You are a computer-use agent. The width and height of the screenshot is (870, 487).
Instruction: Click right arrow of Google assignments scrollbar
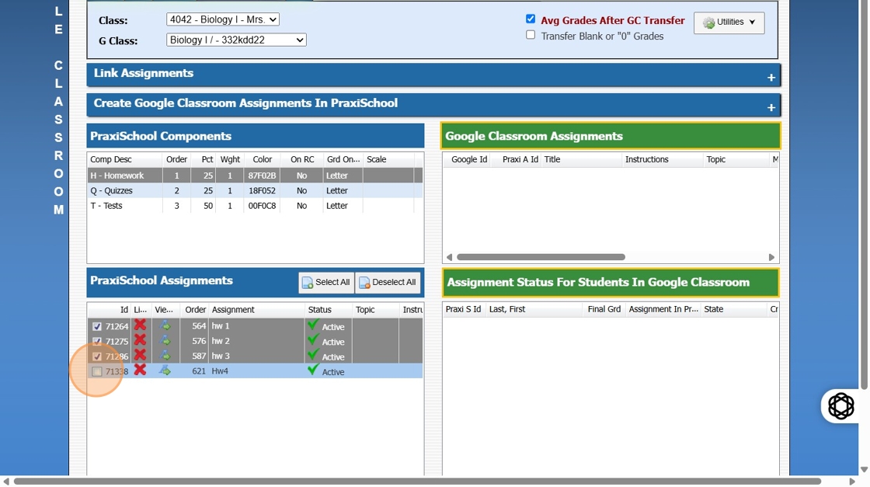771,257
